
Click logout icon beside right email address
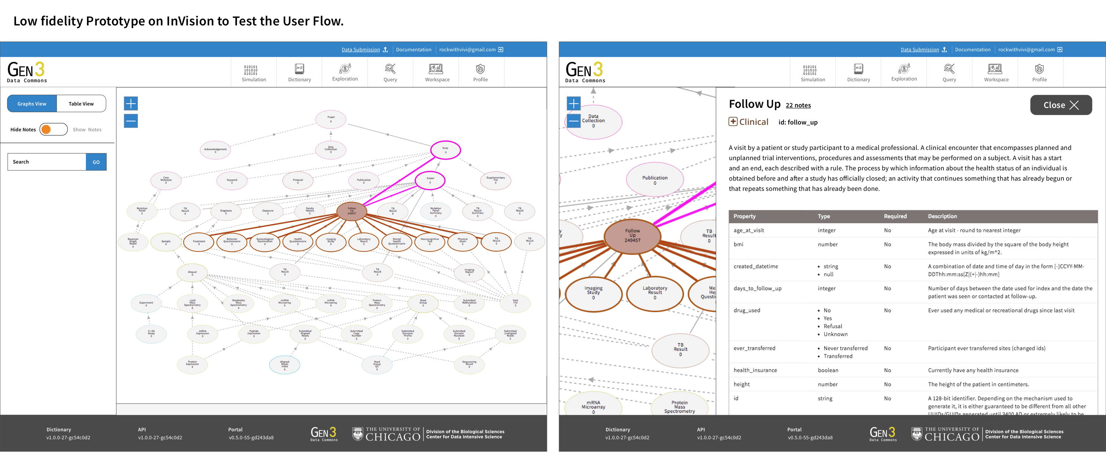click(x=1060, y=49)
